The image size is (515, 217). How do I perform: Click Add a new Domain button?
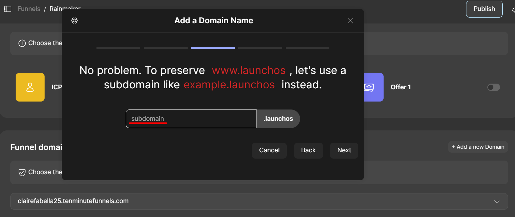[x=478, y=147]
